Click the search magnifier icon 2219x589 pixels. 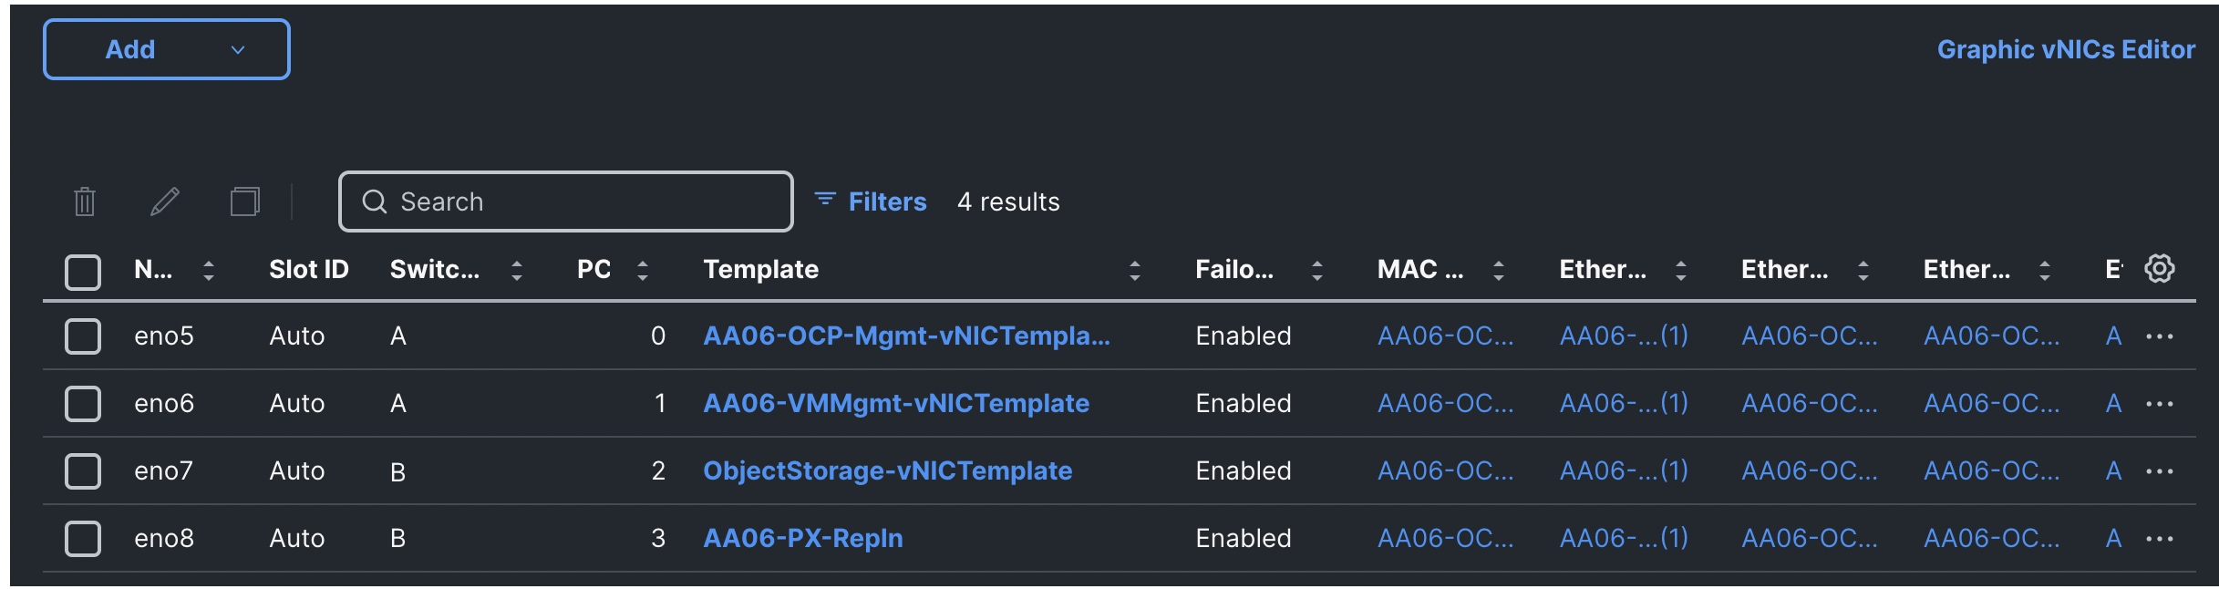coord(376,201)
